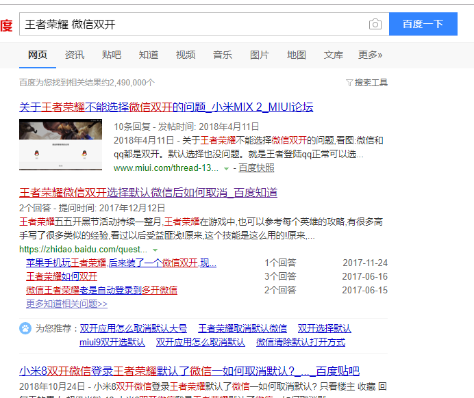Open MIUI论坛 result about 小米MIX 2
This screenshot has height=398, width=474.
tap(166, 107)
